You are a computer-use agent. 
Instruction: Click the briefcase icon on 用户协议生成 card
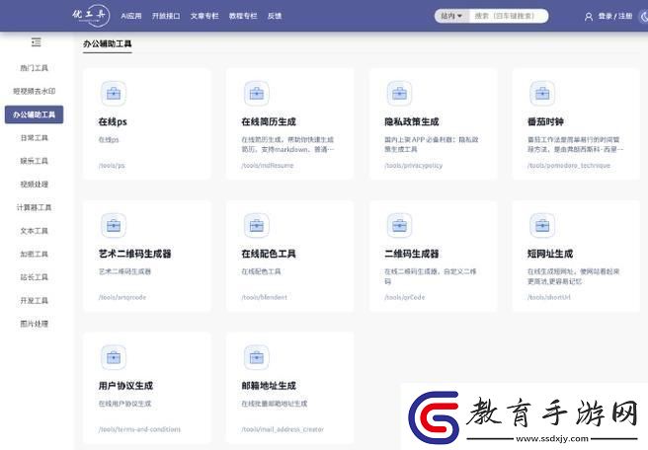click(x=114, y=357)
